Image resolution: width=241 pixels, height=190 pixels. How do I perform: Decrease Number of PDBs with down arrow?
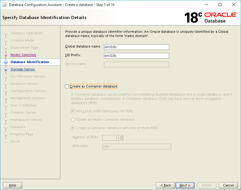click(x=121, y=139)
